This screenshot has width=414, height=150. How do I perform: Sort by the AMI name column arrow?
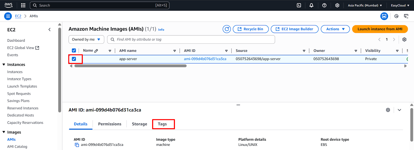coord(175,51)
